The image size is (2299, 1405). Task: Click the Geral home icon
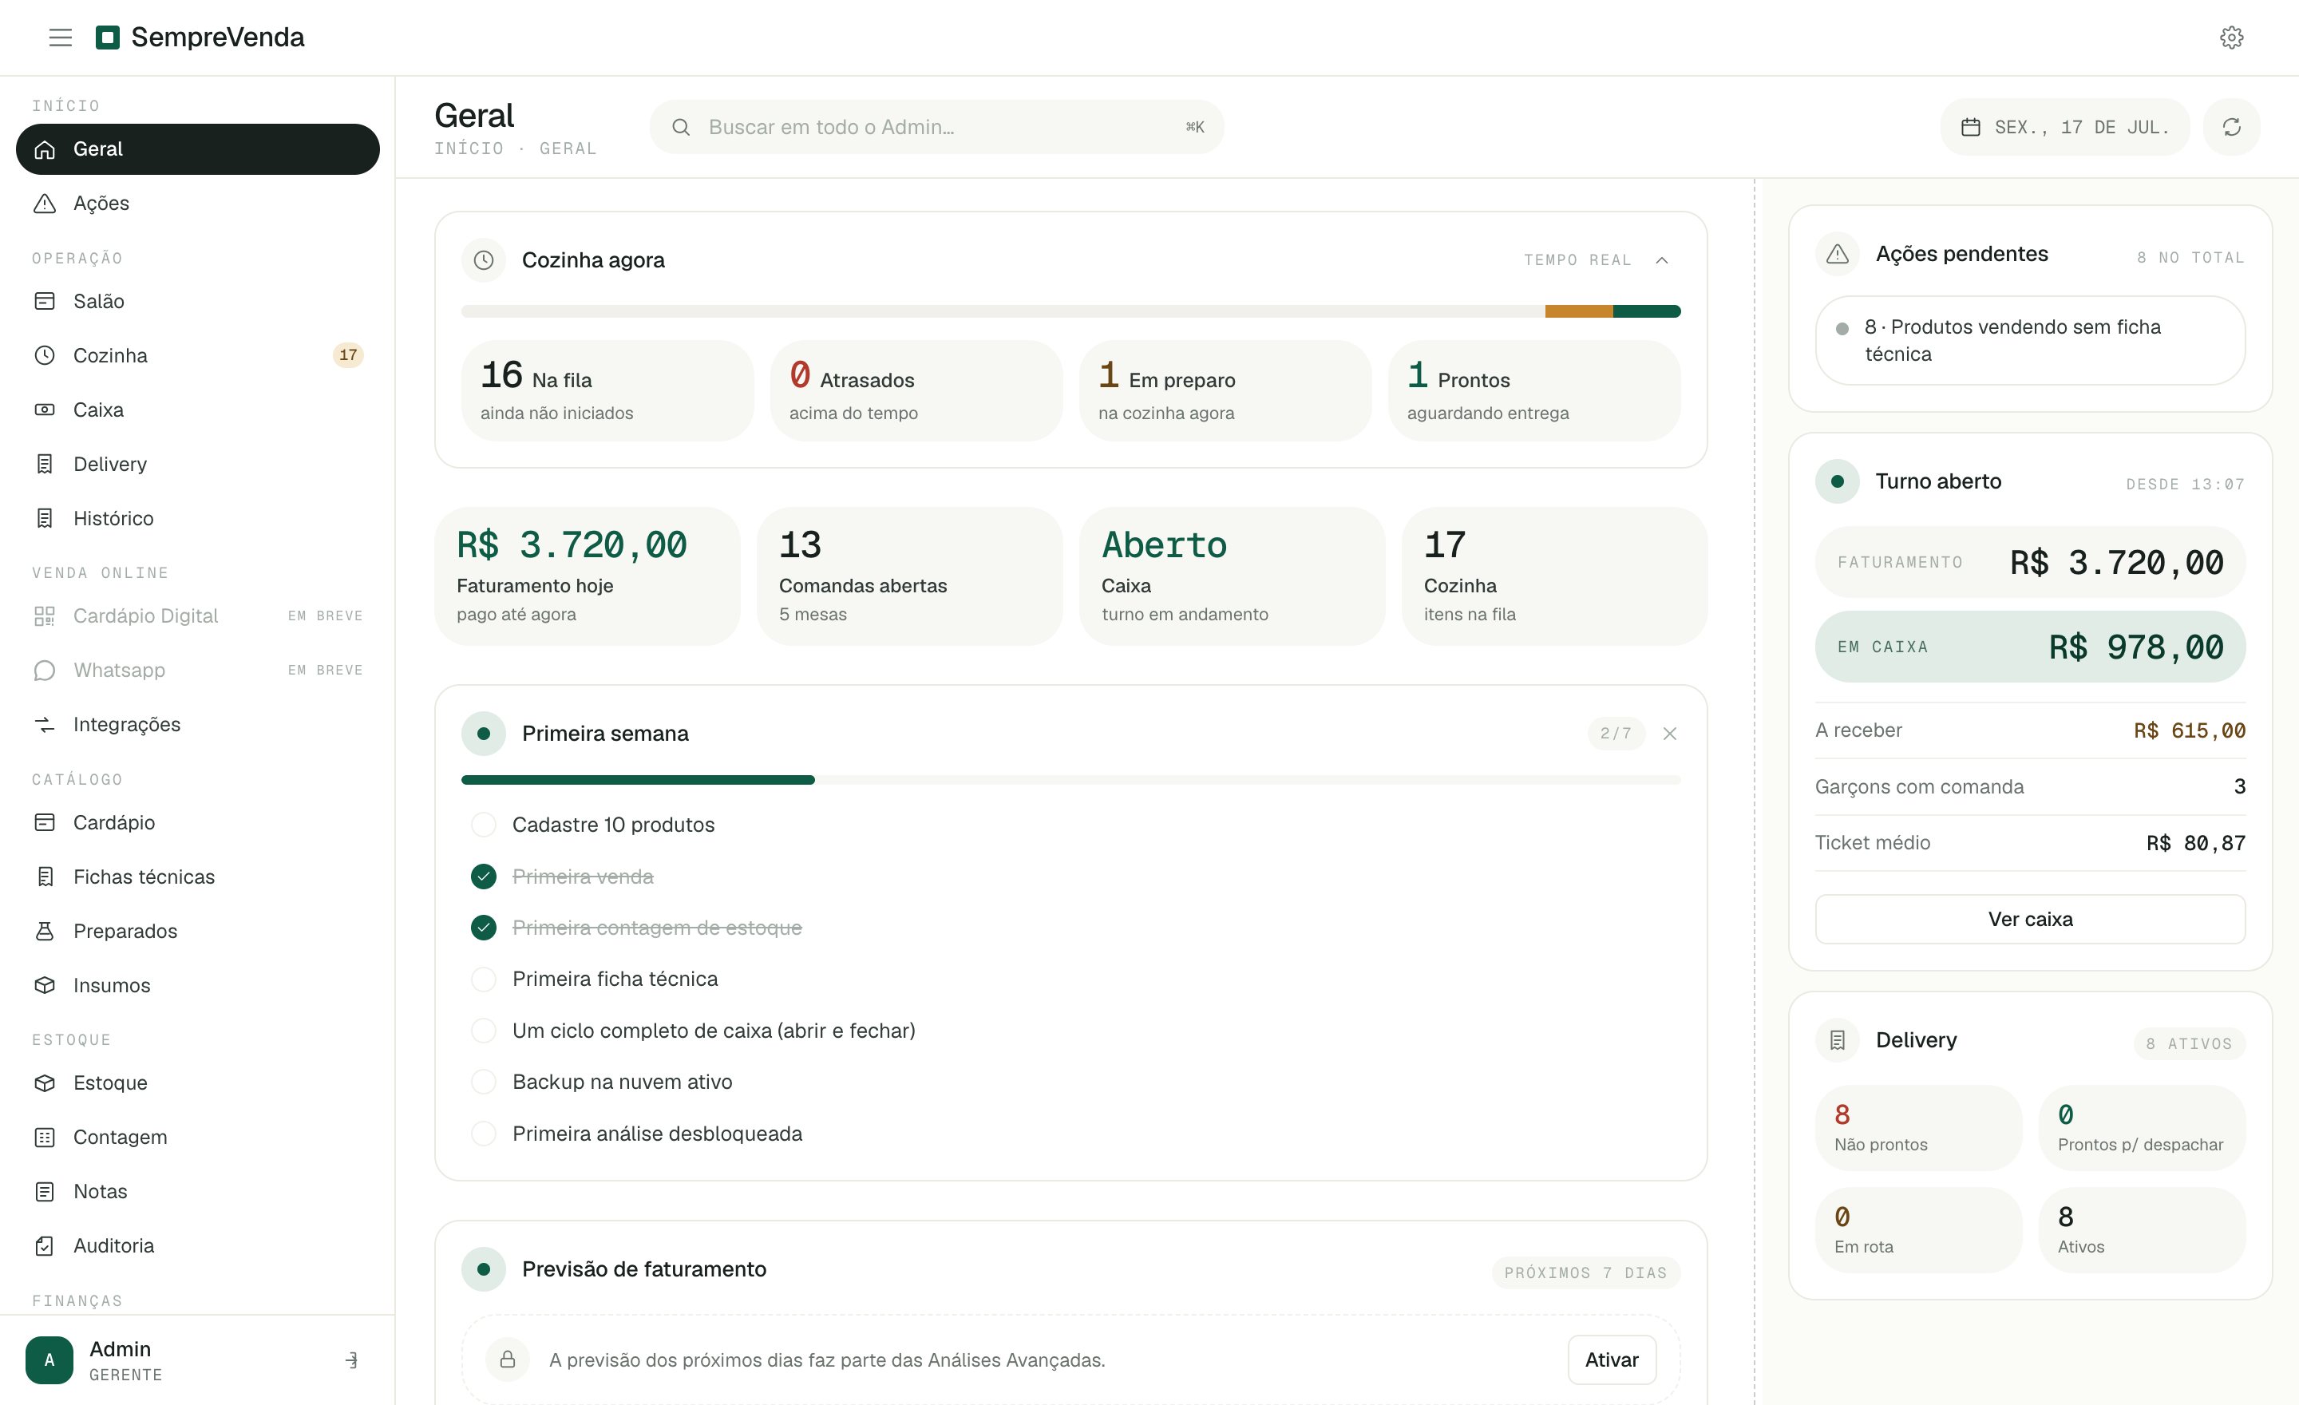[45, 149]
